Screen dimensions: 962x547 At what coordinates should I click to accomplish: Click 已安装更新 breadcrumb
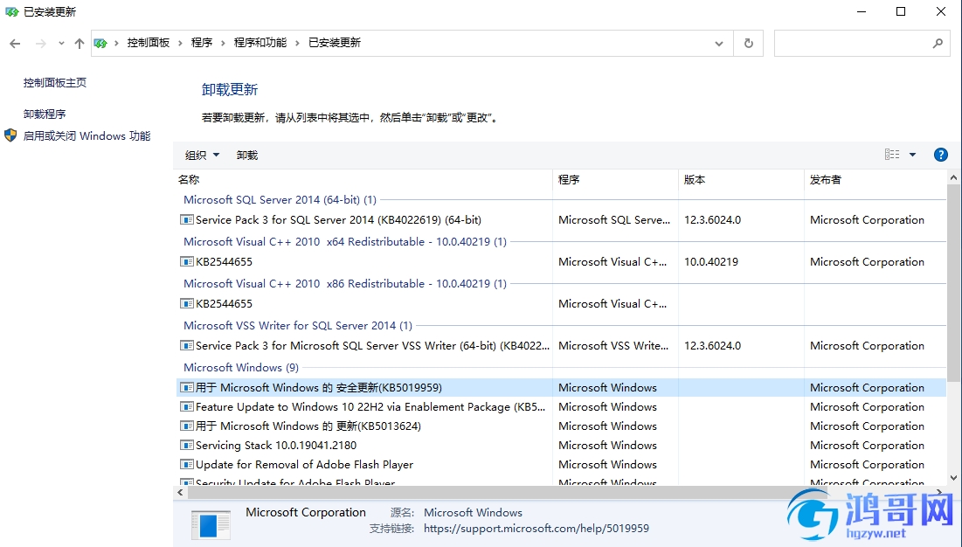[x=335, y=42]
